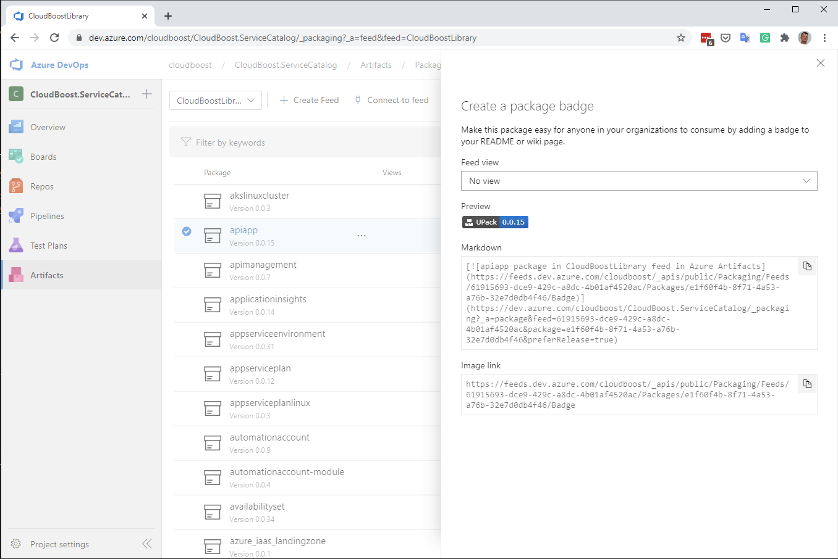This screenshot has height=559, width=838.
Task: Uncheck the selected apiapp package checkbox
Action: [187, 231]
